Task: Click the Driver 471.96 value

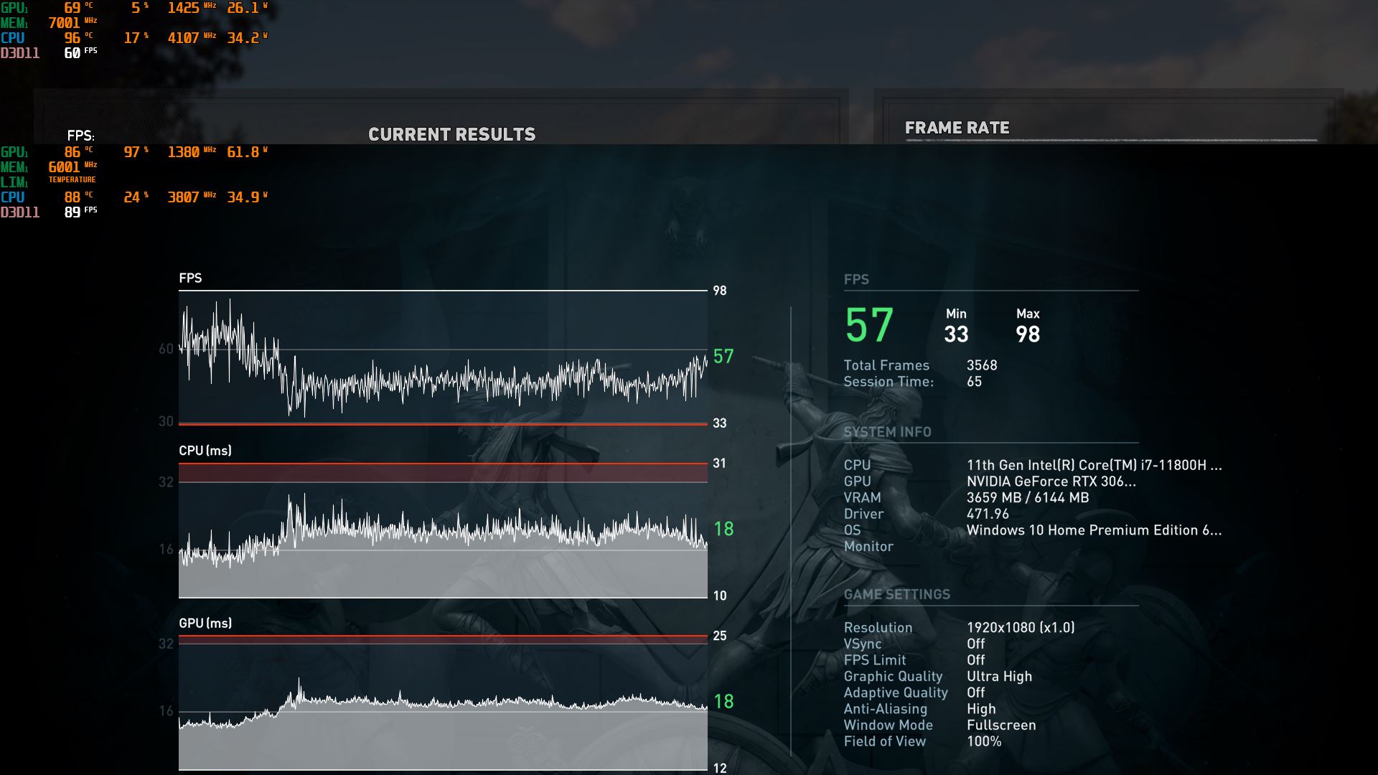Action: [x=987, y=514]
